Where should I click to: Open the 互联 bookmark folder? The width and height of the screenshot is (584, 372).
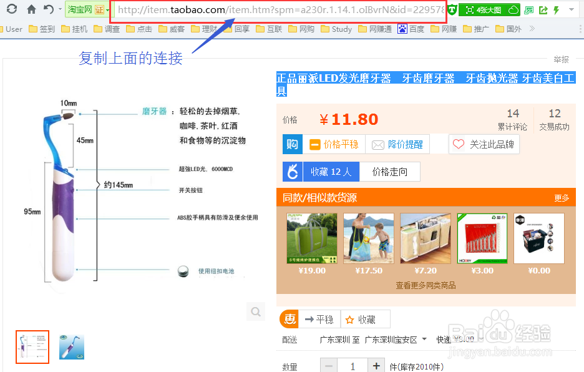pos(269,29)
